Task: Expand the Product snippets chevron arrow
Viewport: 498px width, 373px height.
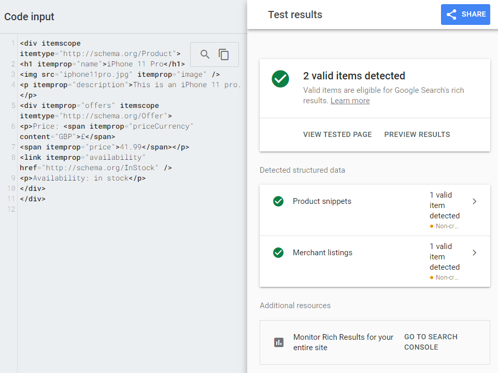Action: click(474, 201)
